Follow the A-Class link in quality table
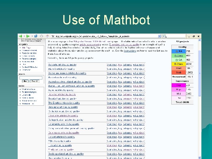This screenshot has height=159, width=212. [x=179, y=56]
